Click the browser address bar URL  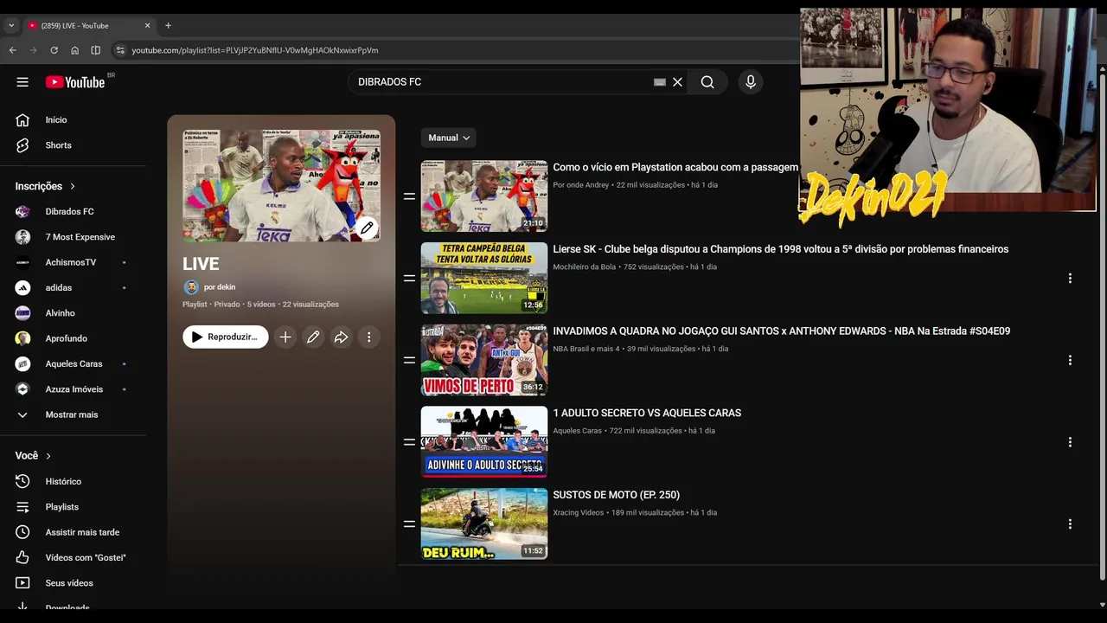click(255, 50)
